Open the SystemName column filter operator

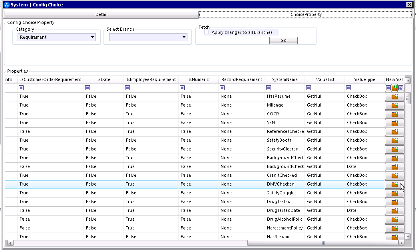pos(269,88)
